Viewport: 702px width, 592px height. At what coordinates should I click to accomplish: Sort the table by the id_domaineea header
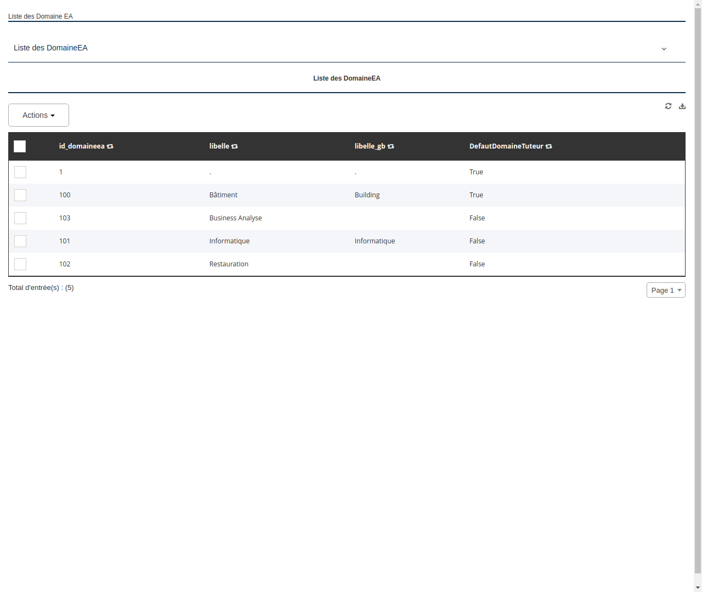[81, 146]
